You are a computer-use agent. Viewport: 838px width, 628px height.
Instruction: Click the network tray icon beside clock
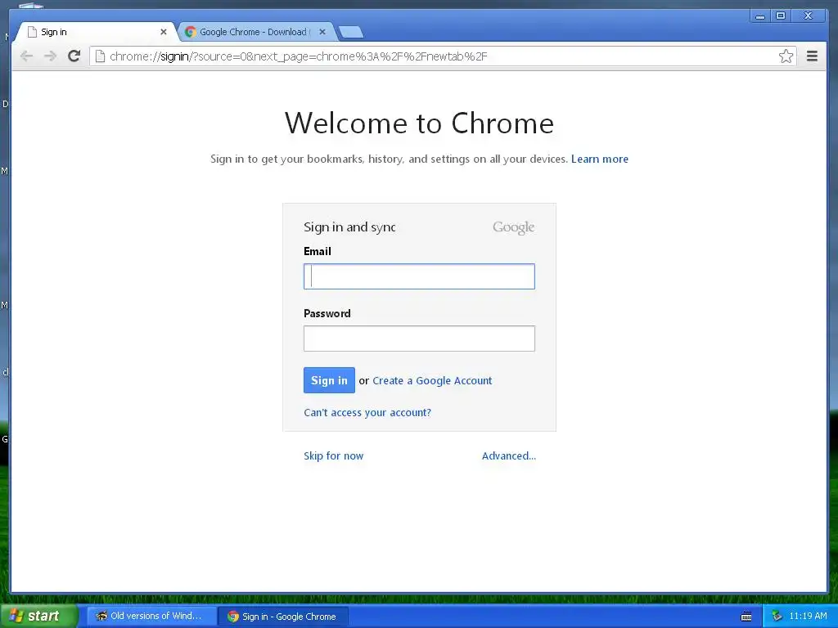coord(777,617)
